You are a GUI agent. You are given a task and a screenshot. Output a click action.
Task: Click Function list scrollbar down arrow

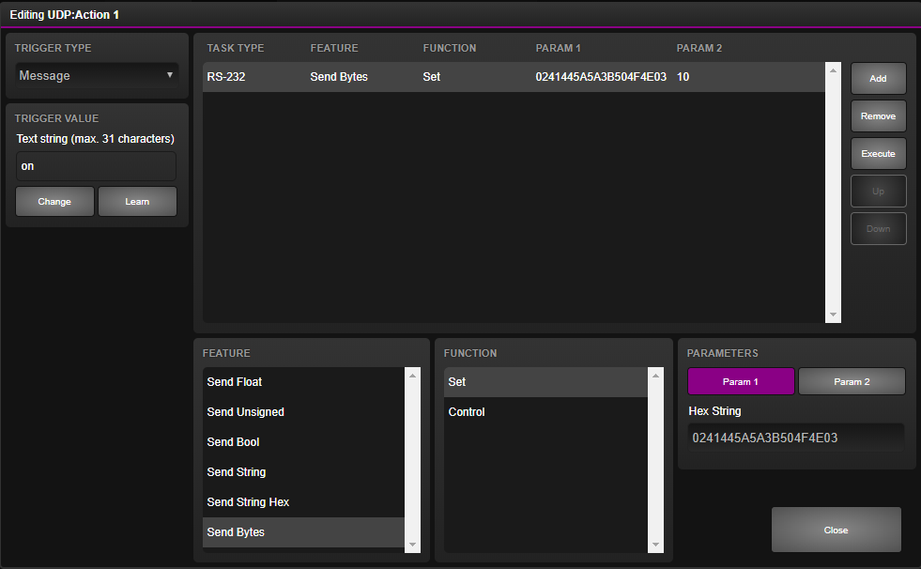(x=655, y=545)
